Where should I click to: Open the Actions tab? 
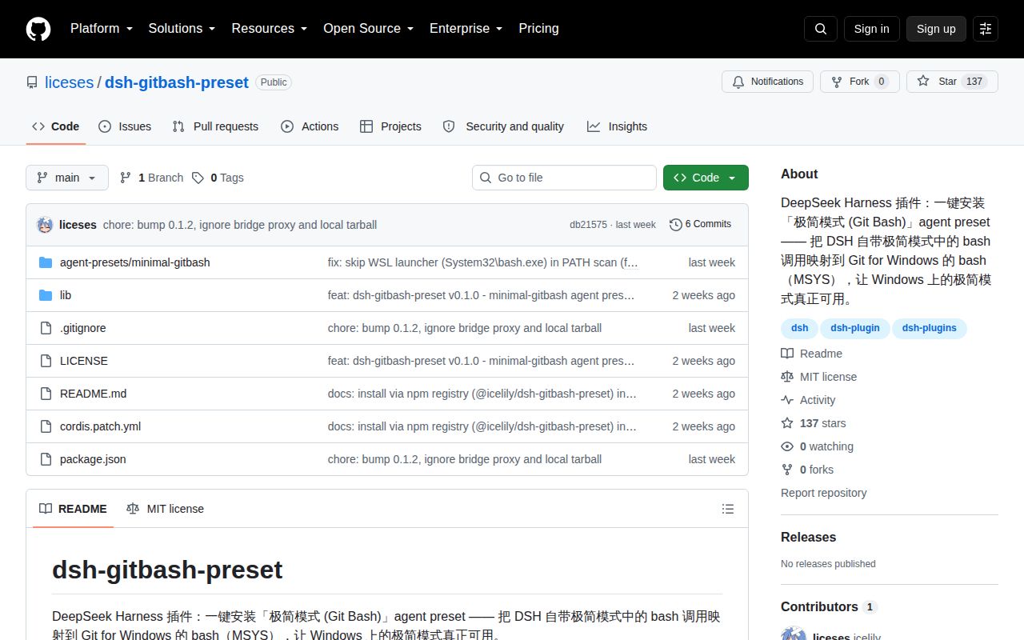tap(310, 126)
